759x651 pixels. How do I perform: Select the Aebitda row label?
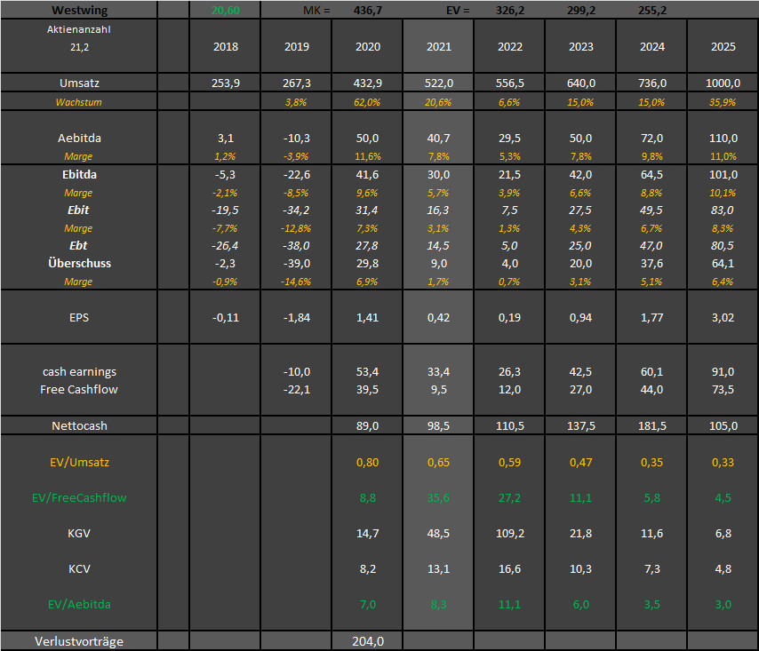click(79, 138)
